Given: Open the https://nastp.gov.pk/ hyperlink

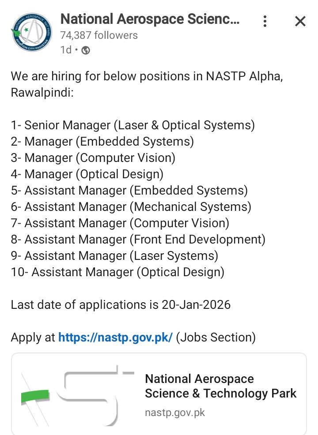Looking at the screenshot, I should [x=115, y=337].
